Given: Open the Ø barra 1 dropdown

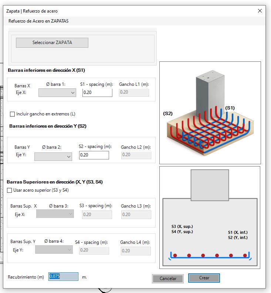Looking at the screenshot, I should click(57, 93).
